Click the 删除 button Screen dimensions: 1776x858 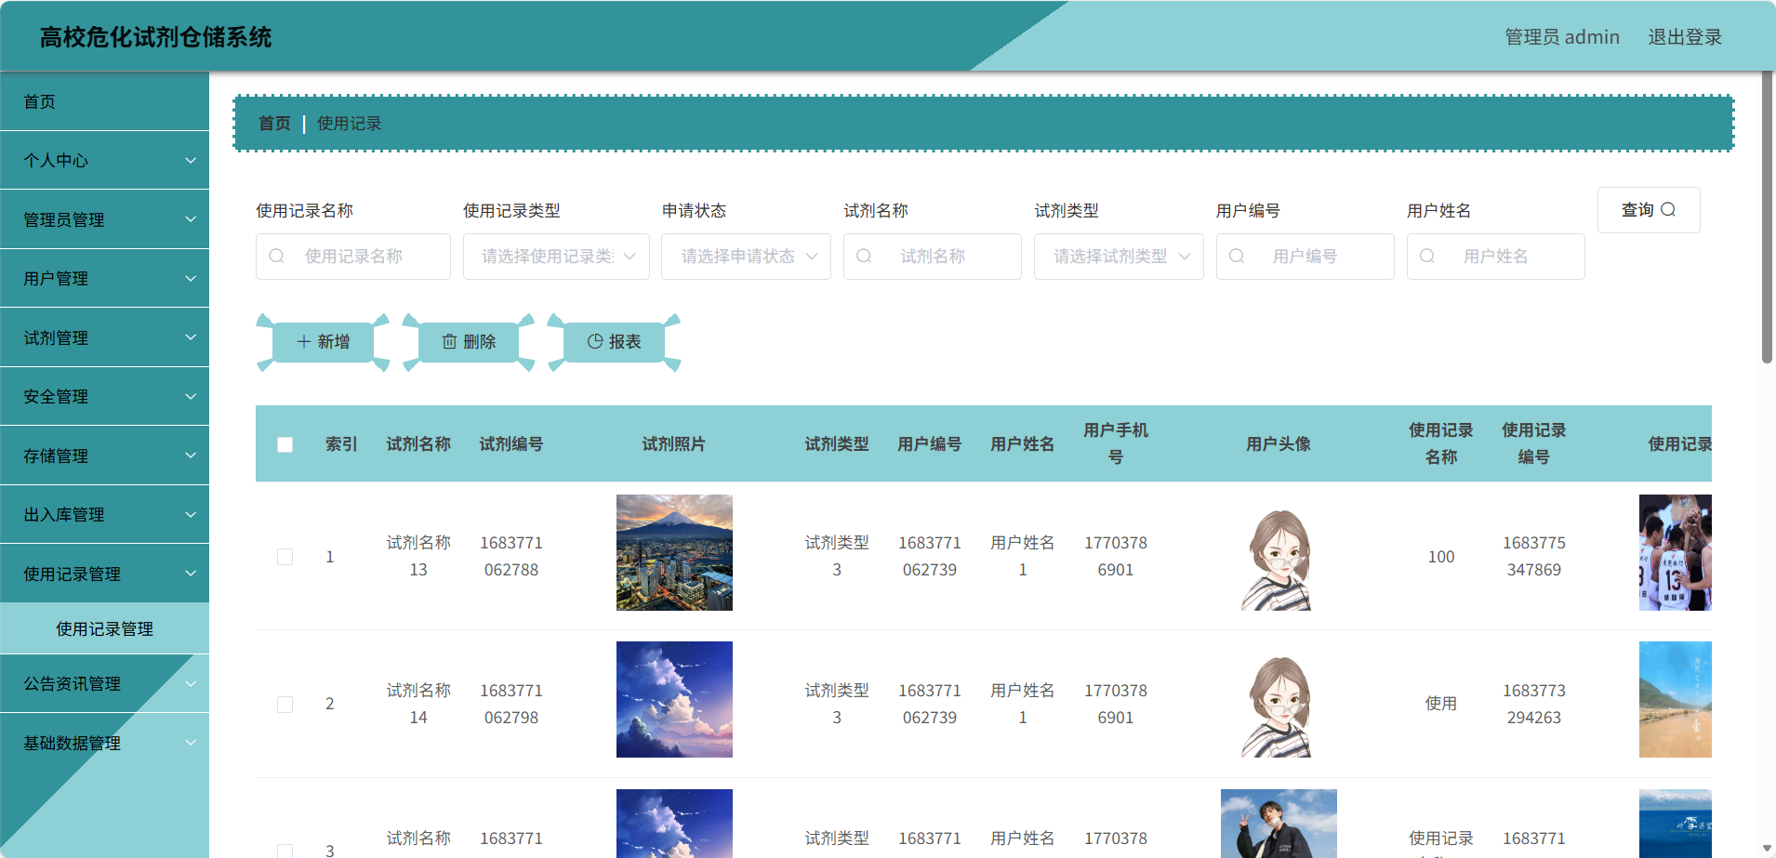(x=469, y=342)
